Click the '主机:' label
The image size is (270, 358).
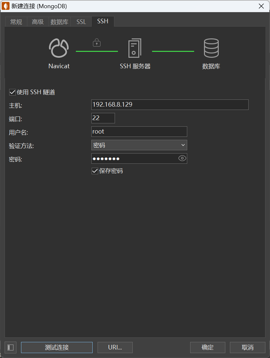click(15, 105)
